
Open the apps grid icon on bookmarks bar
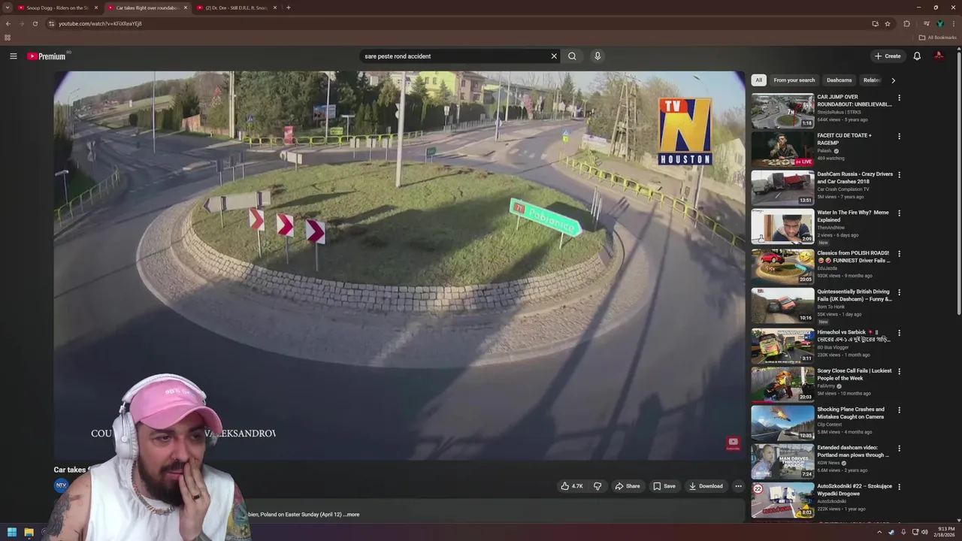[x=8, y=38]
